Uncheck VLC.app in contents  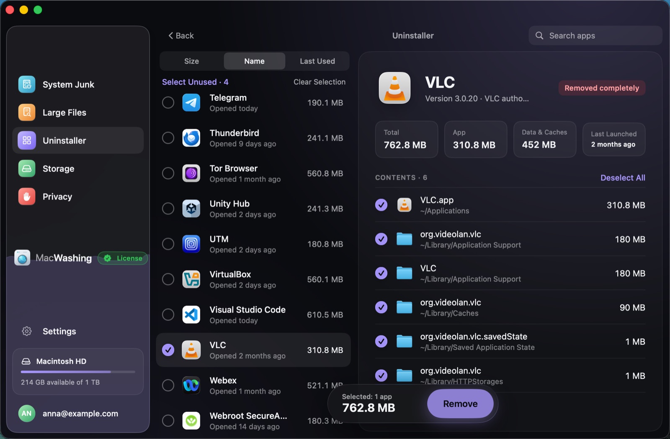pyautogui.click(x=381, y=205)
